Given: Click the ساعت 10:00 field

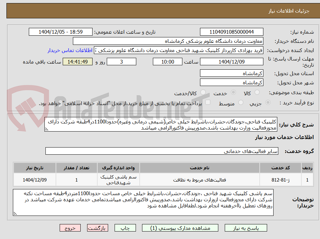Looking at the screenshot, I should [x=167, y=62].
